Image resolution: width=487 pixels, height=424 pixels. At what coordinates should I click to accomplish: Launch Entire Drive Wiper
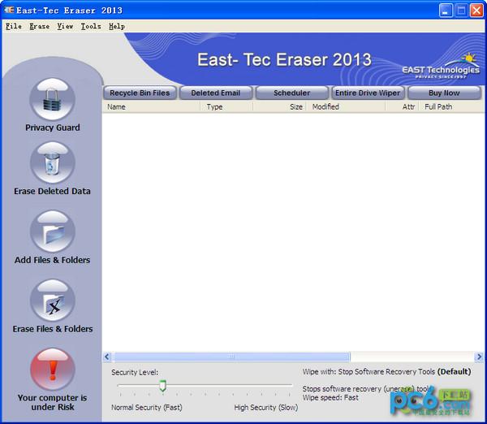coord(368,93)
